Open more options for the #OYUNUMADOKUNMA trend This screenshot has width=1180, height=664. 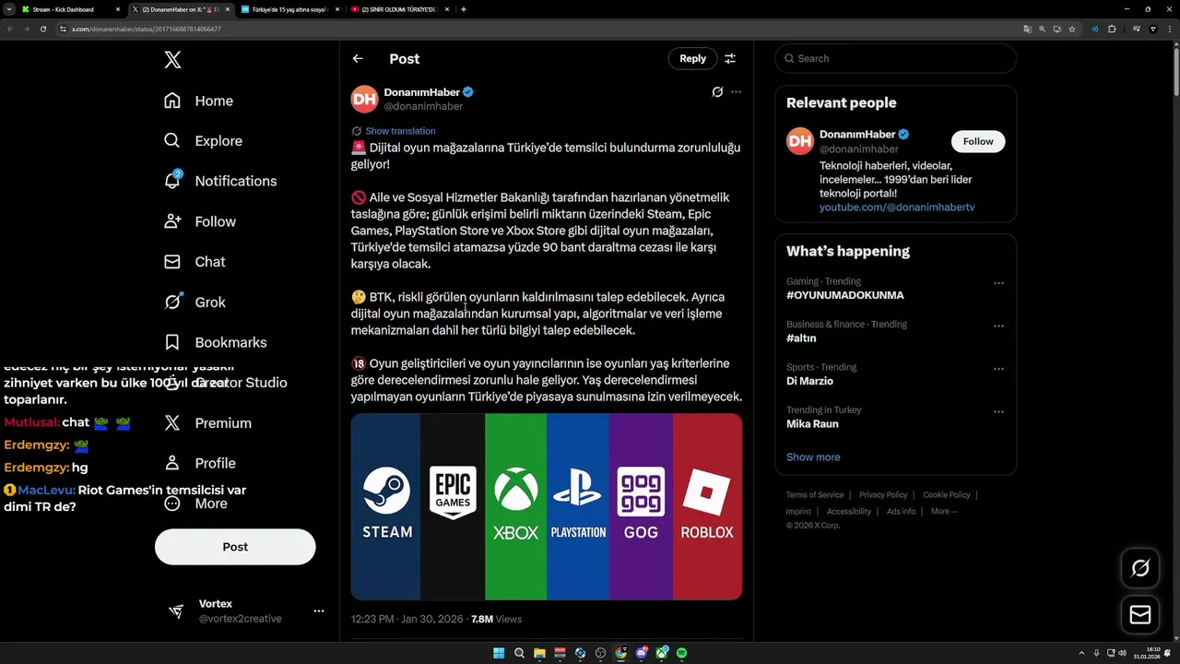click(998, 283)
